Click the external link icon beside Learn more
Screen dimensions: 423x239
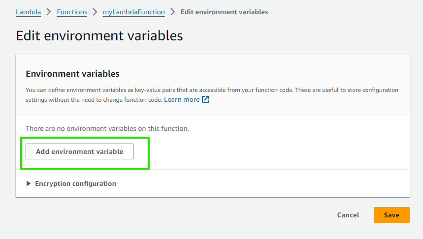(205, 100)
